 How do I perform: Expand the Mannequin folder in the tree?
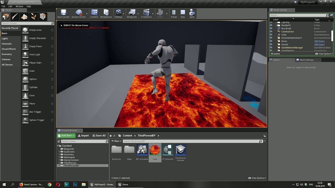click(59, 157)
